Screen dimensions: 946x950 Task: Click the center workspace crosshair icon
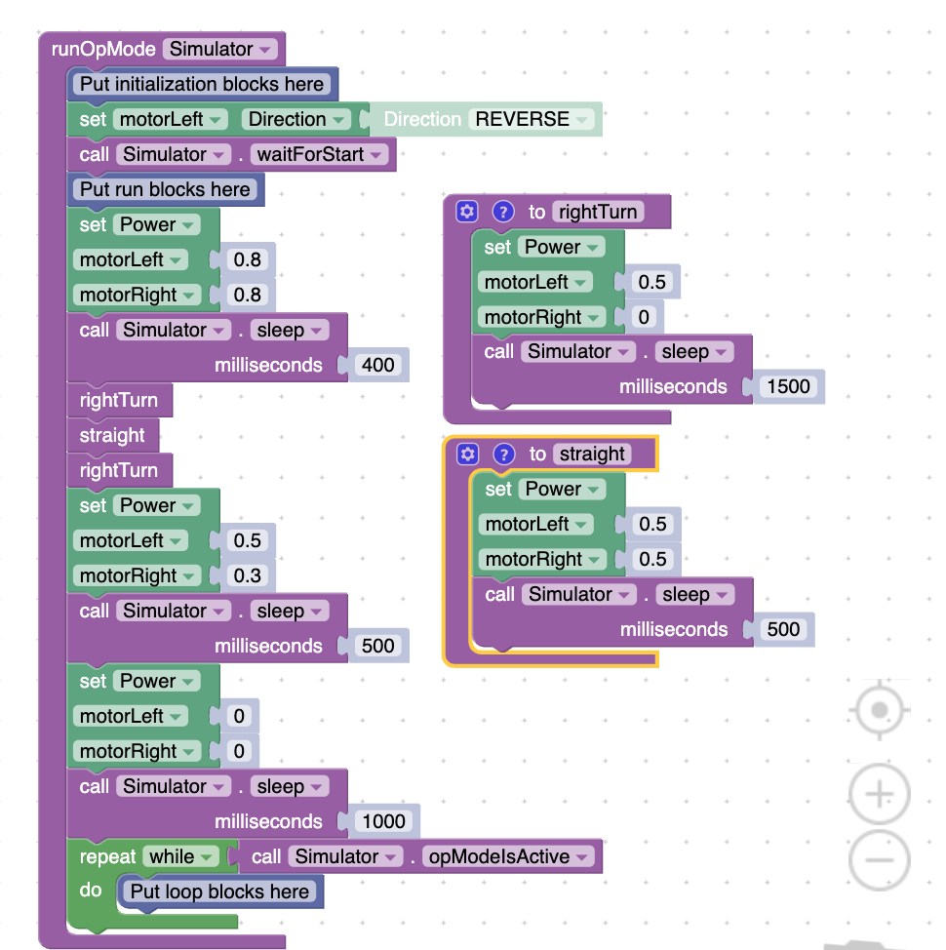pos(880,709)
